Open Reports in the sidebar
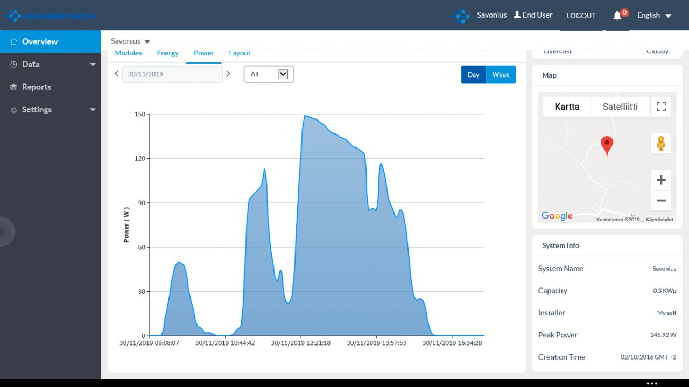 pyautogui.click(x=50, y=87)
